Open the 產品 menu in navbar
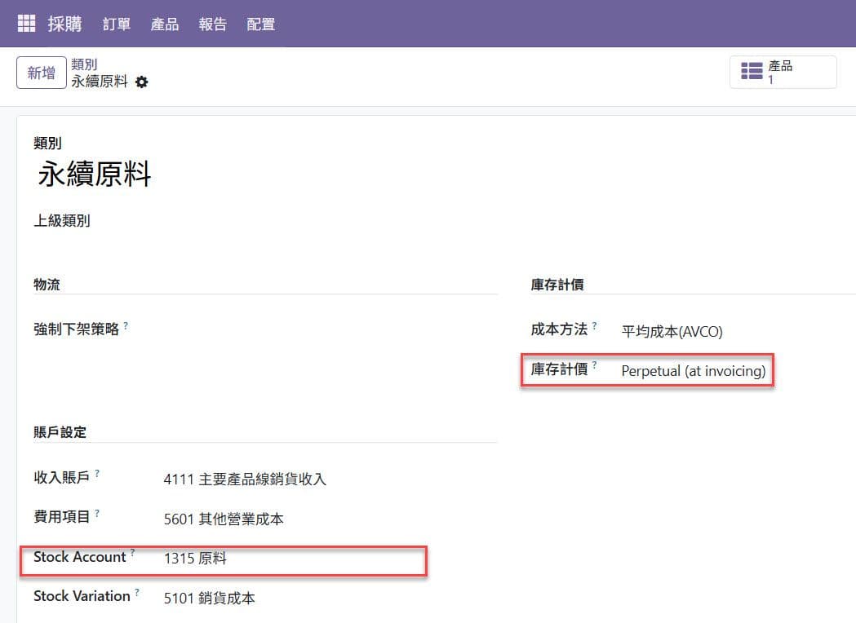Image resolution: width=856 pixels, height=623 pixels. 165,24
